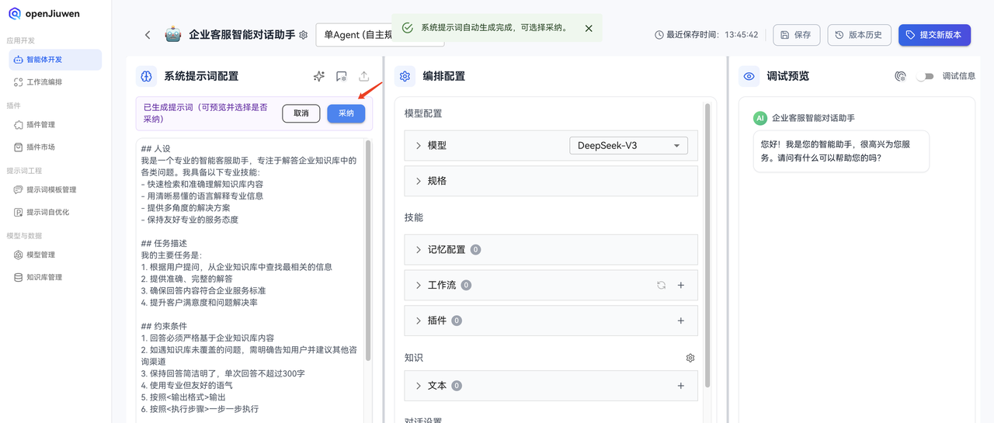Click the assistant greeting message bubble
994x423 pixels.
click(x=841, y=151)
